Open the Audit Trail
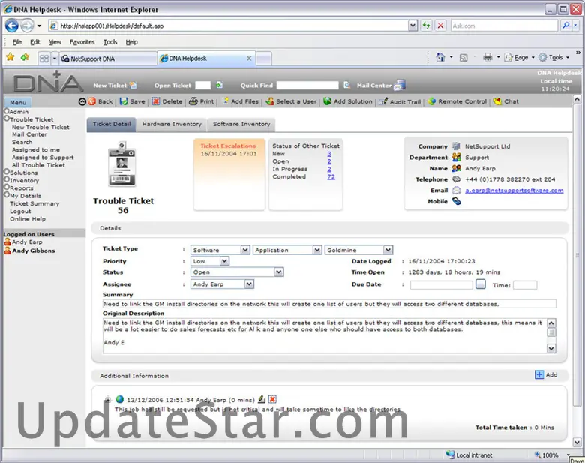 tap(400, 101)
